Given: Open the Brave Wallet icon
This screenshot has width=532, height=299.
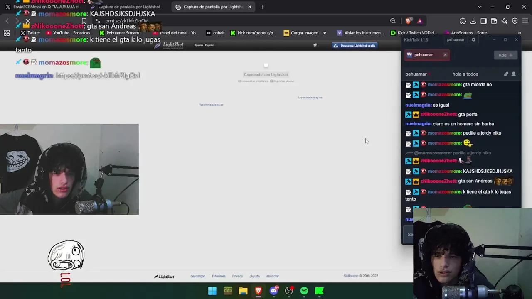Looking at the screenshot, I should [494, 21].
